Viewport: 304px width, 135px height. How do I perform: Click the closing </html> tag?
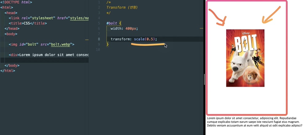tap(8, 71)
